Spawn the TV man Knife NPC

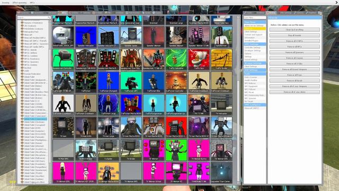click(86, 127)
